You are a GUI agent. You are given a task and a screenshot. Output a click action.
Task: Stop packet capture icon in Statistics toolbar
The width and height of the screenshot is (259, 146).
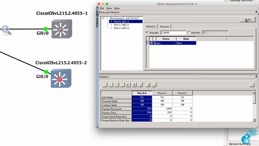click(x=134, y=85)
